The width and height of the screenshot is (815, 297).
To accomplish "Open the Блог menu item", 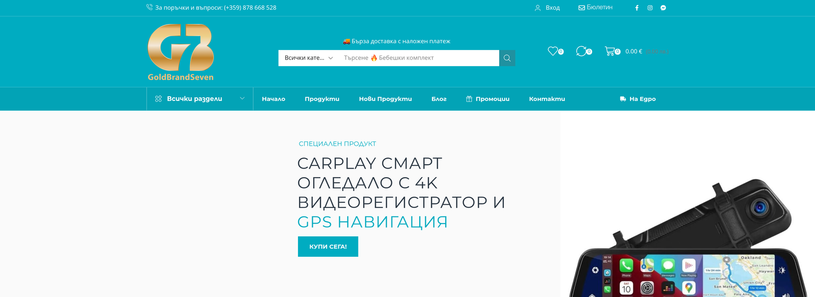I will tap(439, 99).
